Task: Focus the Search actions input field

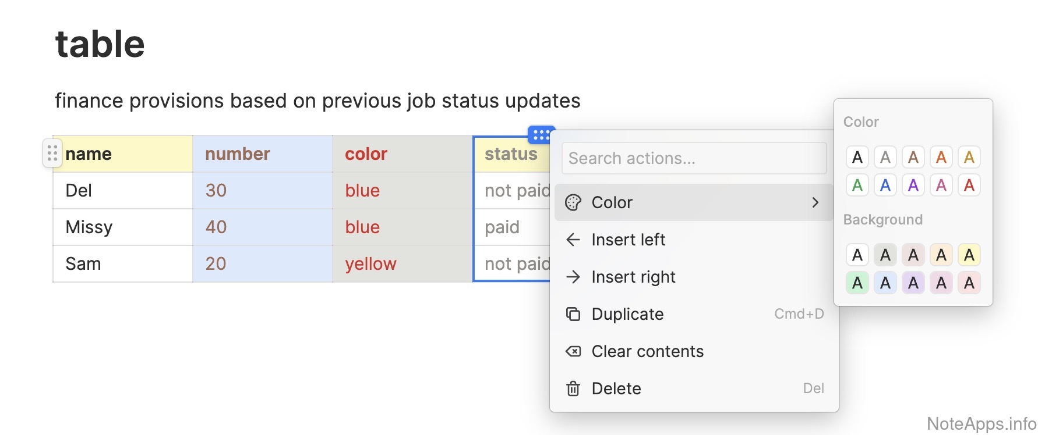Action: [693, 158]
